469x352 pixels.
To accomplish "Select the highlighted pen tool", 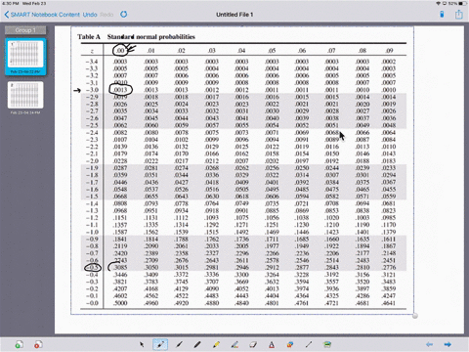I will 160,344.
